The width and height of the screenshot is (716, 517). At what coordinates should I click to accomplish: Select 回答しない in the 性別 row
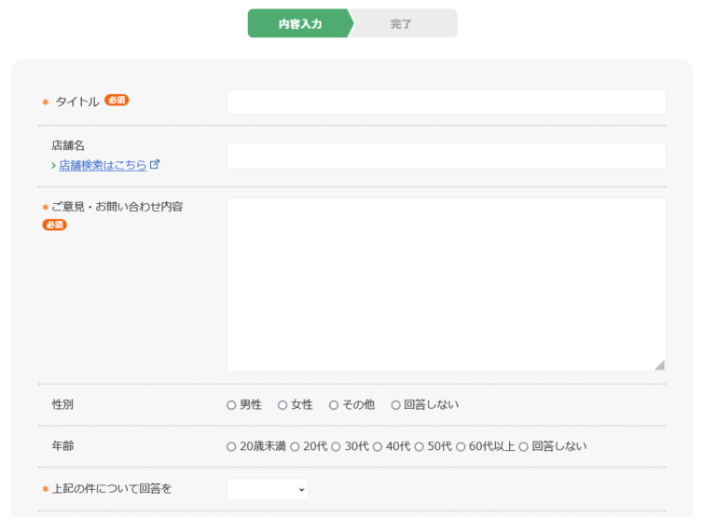pyautogui.click(x=395, y=405)
